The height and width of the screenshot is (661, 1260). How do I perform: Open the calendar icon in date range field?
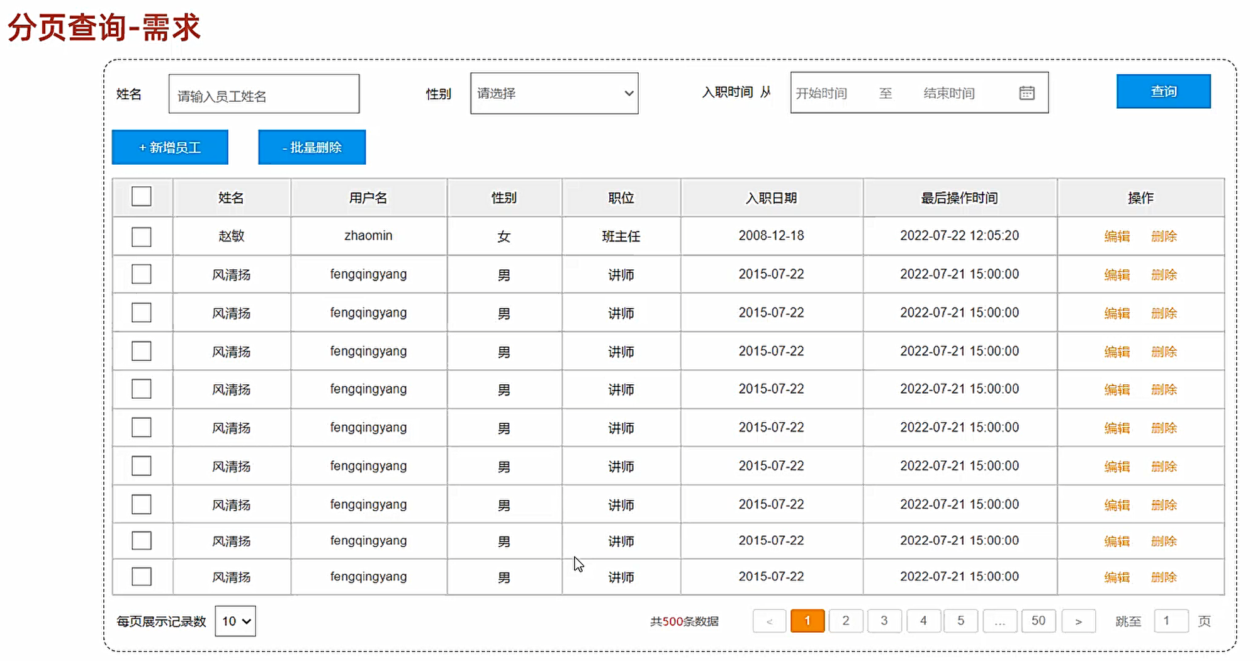[x=1027, y=93]
